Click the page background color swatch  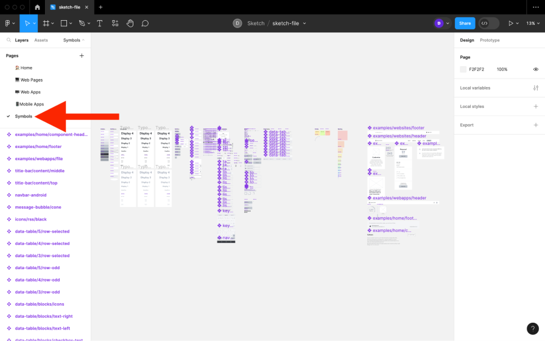point(463,69)
